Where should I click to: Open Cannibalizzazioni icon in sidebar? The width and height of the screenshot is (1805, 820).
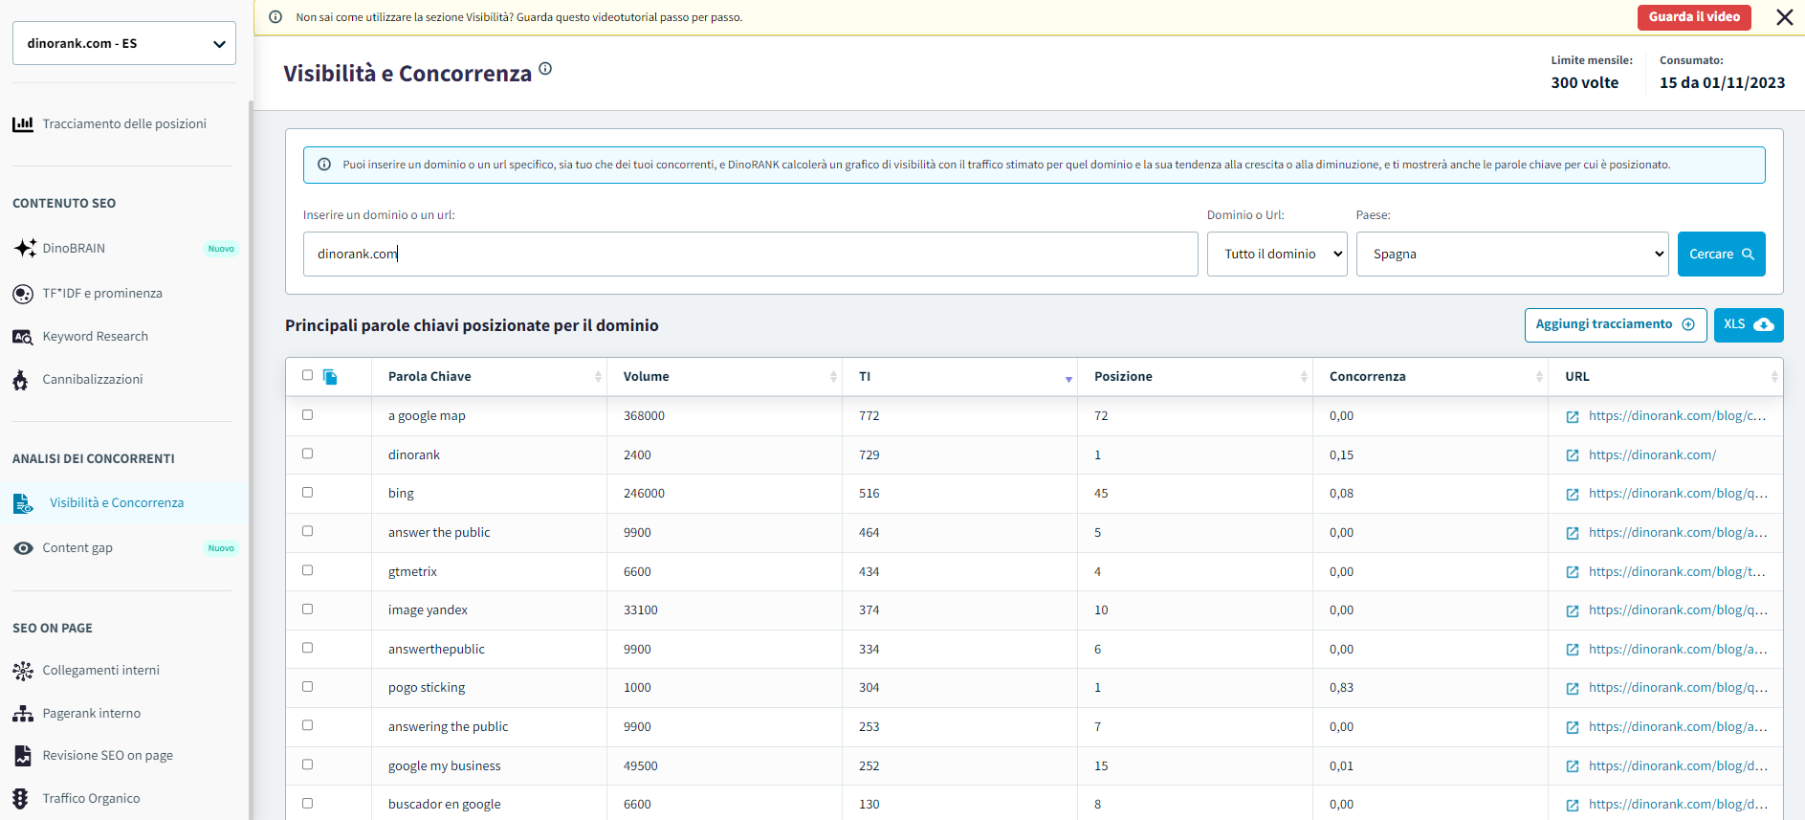(x=21, y=380)
